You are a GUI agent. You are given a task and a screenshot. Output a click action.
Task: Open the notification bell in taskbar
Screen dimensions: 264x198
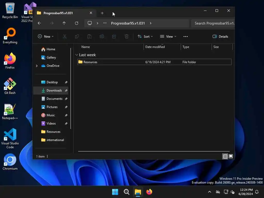[x=257, y=192]
